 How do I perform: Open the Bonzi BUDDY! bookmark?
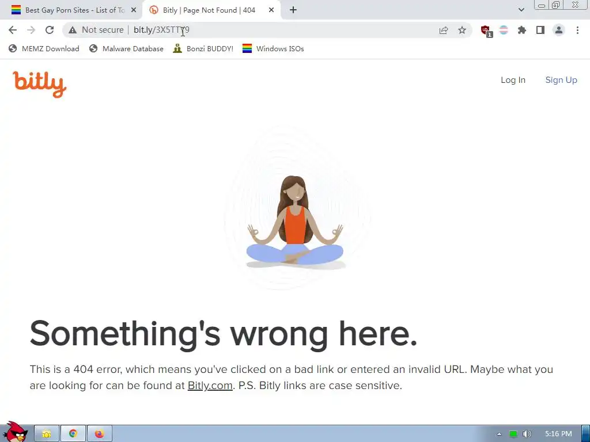203,49
